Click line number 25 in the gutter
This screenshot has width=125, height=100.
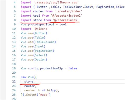click(14, 95)
